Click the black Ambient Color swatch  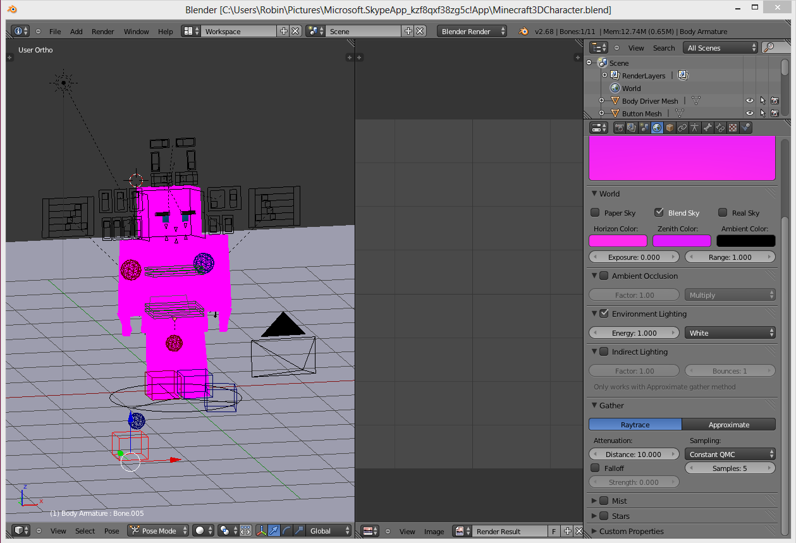[746, 241]
